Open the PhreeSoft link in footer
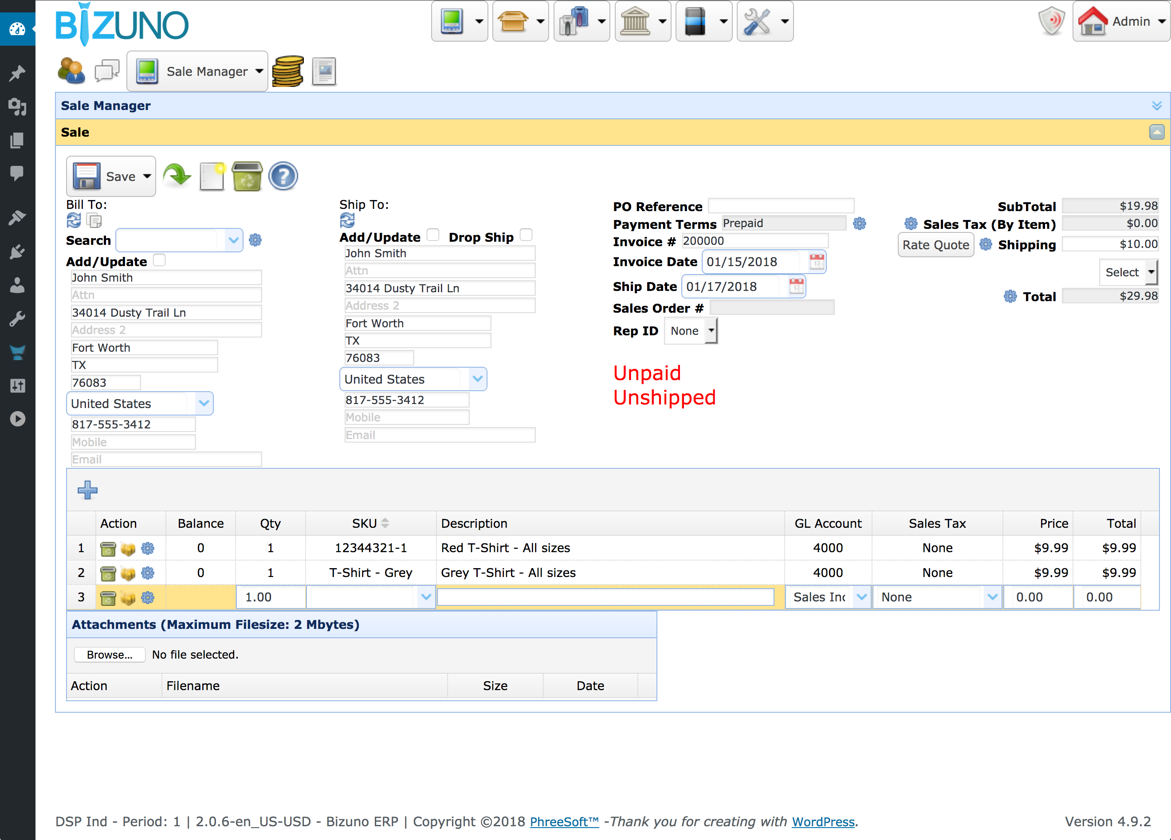Image resolution: width=1171 pixels, height=840 pixels. click(564, 821)
